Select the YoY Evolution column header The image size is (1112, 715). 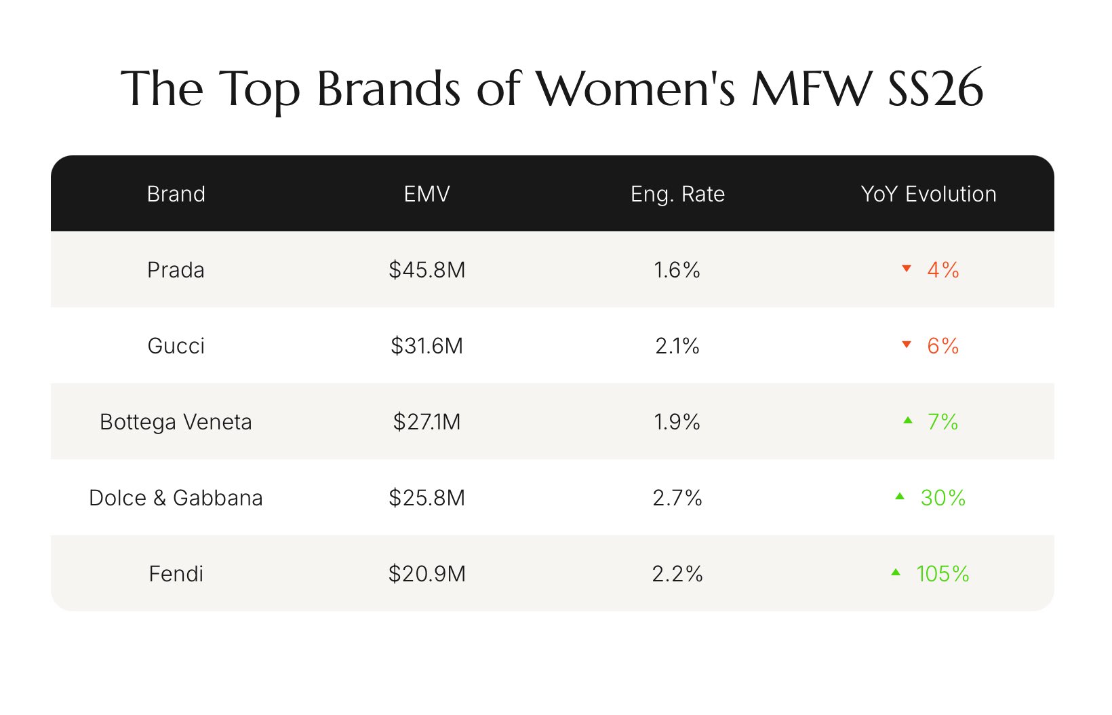(x=928, y=194)
